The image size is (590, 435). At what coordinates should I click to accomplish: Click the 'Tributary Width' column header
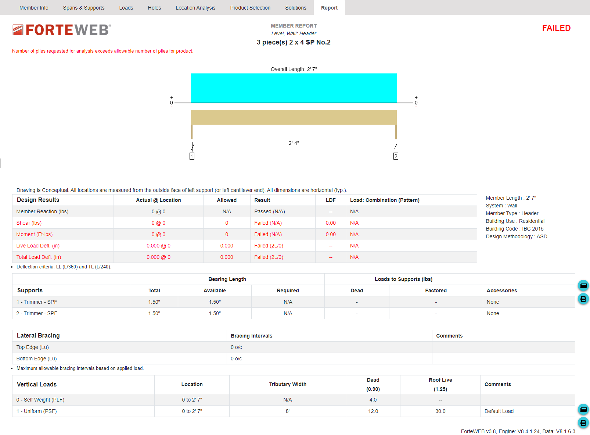click(288, 384)
